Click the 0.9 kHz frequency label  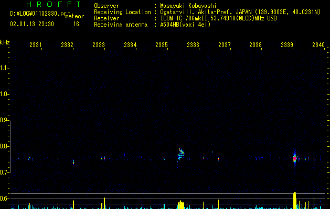pyautogui.click(x=4, y=120)
